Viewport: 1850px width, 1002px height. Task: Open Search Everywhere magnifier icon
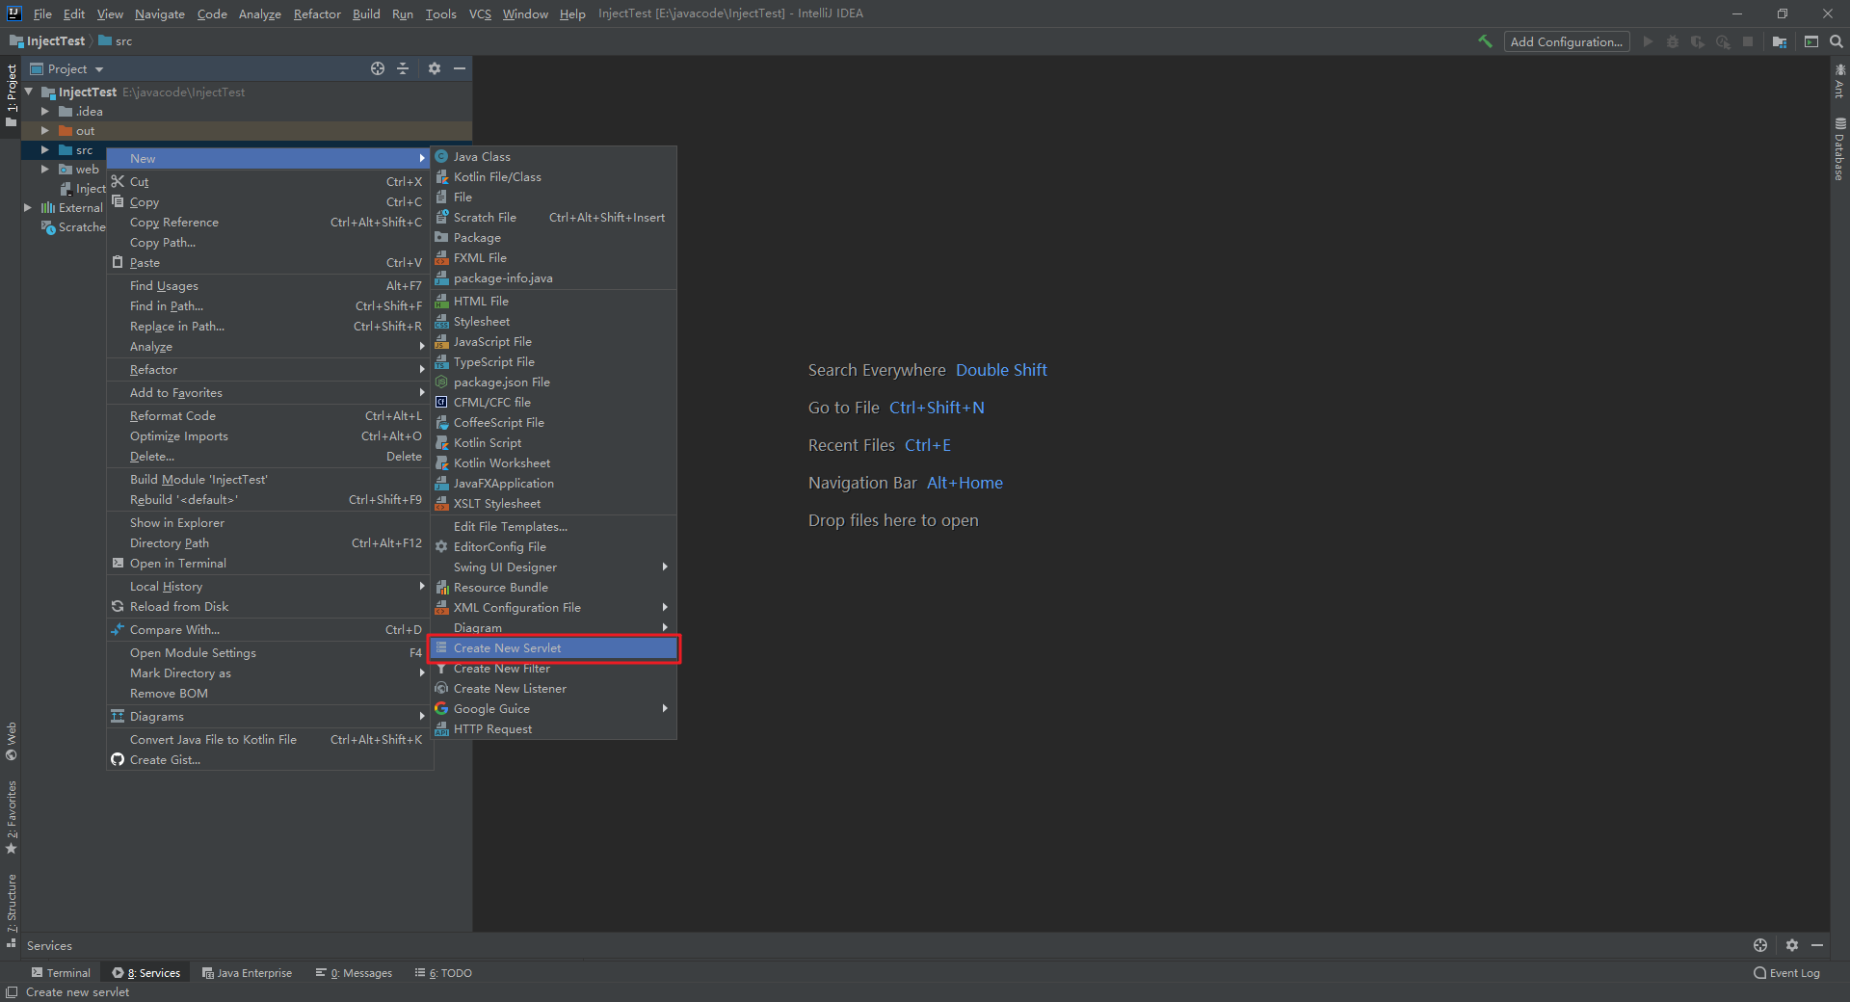1837,41
